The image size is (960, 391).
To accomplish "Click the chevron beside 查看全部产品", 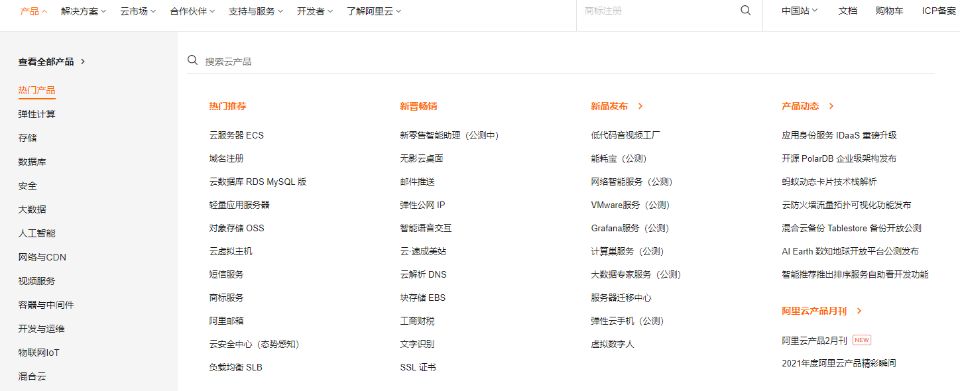I will 83,62.
